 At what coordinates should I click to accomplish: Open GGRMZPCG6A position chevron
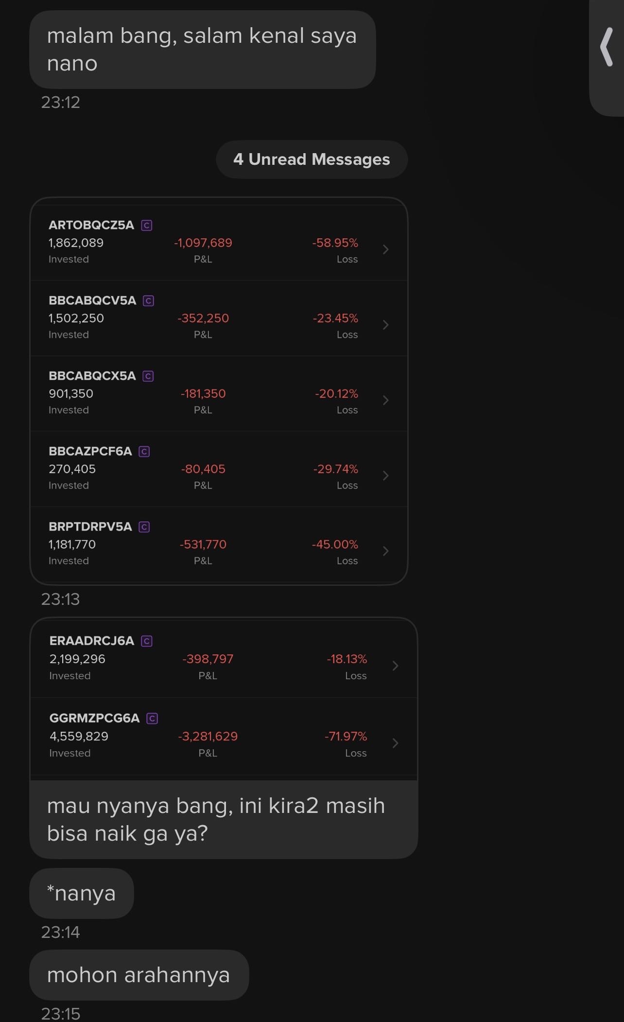pos(396,743)
